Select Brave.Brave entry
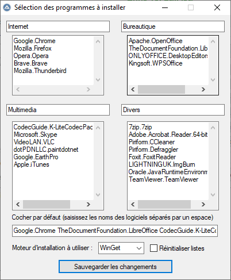Image resolution: width=231 pixels, height=280 pixels. pyautogui.click(x=30, y=63)
